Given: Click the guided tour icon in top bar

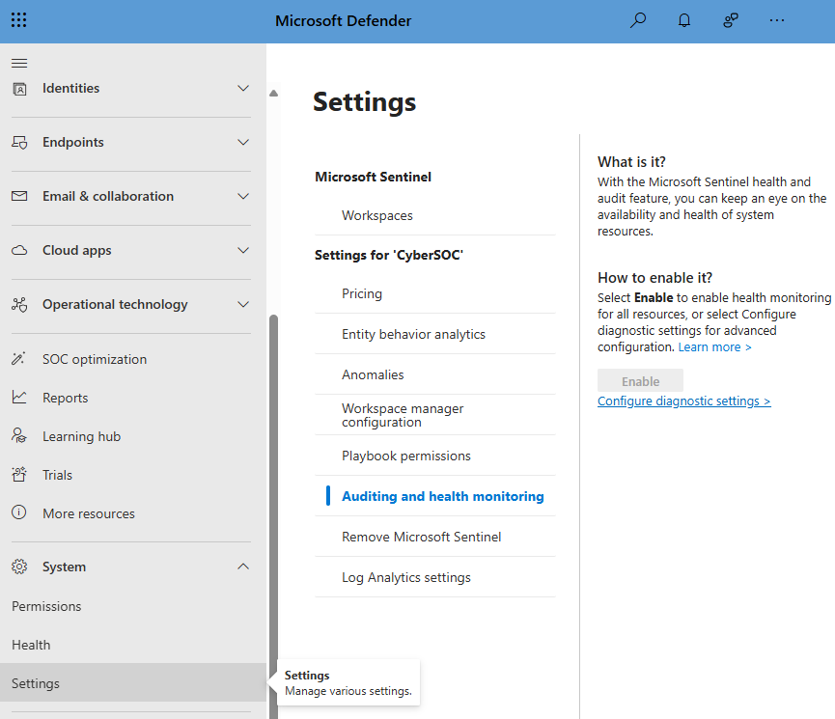Looking at the screenshot, I should (x=731, y=19).
